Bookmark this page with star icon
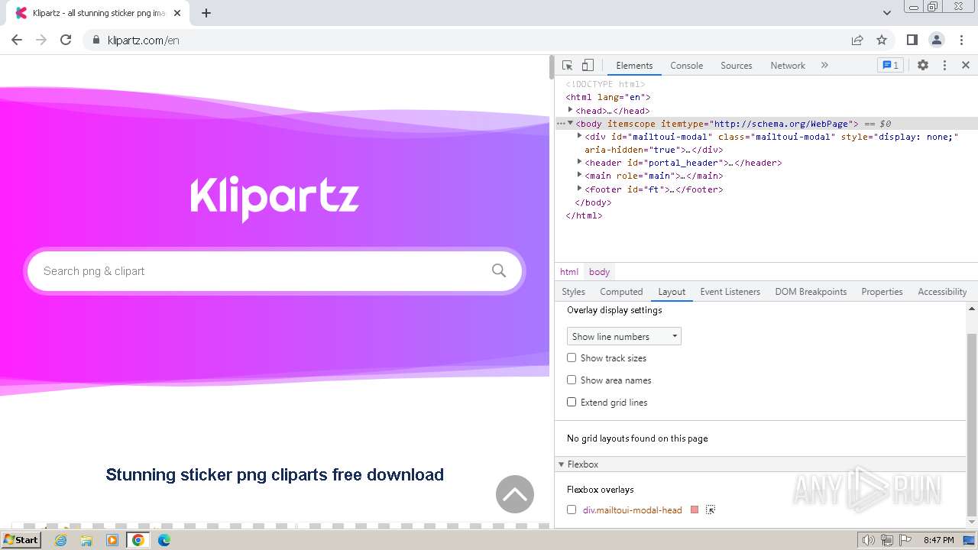The image size is (978, 550). pos(882,40)
